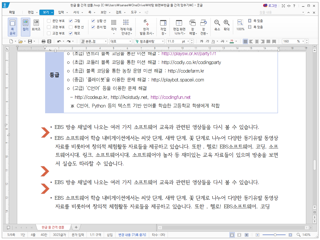This screenshot has height=240, width=320.
Task: Toggle the 조판 부호 checkbox
Action: pos(49,27)
